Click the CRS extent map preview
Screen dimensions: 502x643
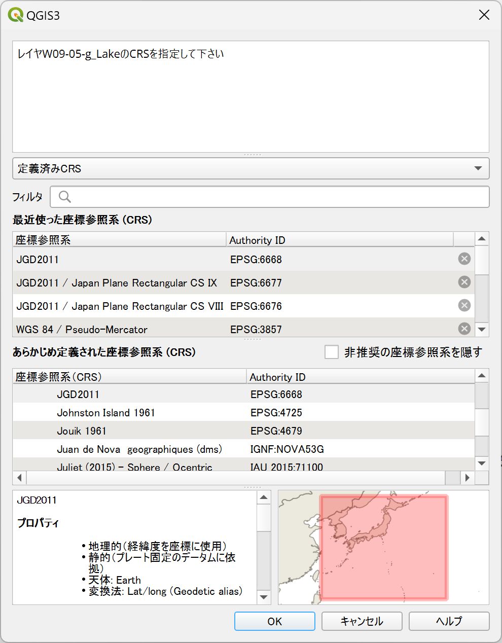tap(383, 547)
